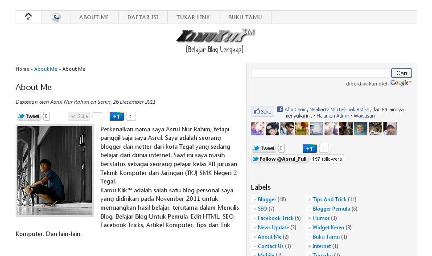Click the Cari search button

pos(401,73)
